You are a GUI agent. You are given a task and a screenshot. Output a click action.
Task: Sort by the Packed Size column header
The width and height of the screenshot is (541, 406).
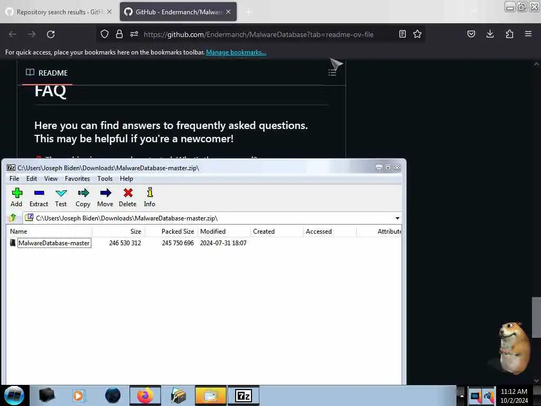pyautogui.click(x=171, y=232)
